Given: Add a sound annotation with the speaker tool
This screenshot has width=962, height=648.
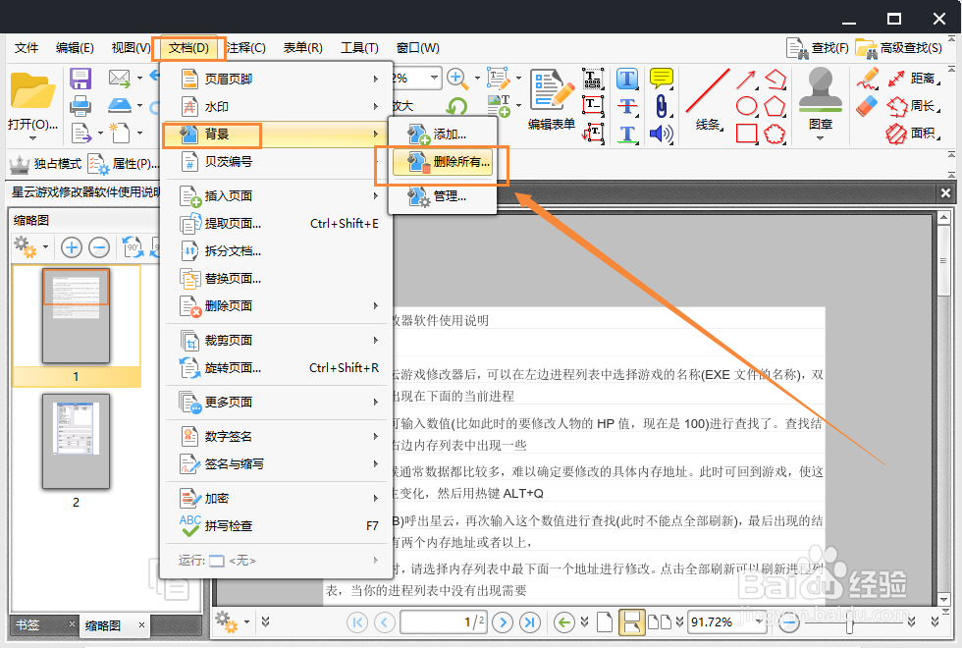Looking at the screenshot, I should coord(661,133).
